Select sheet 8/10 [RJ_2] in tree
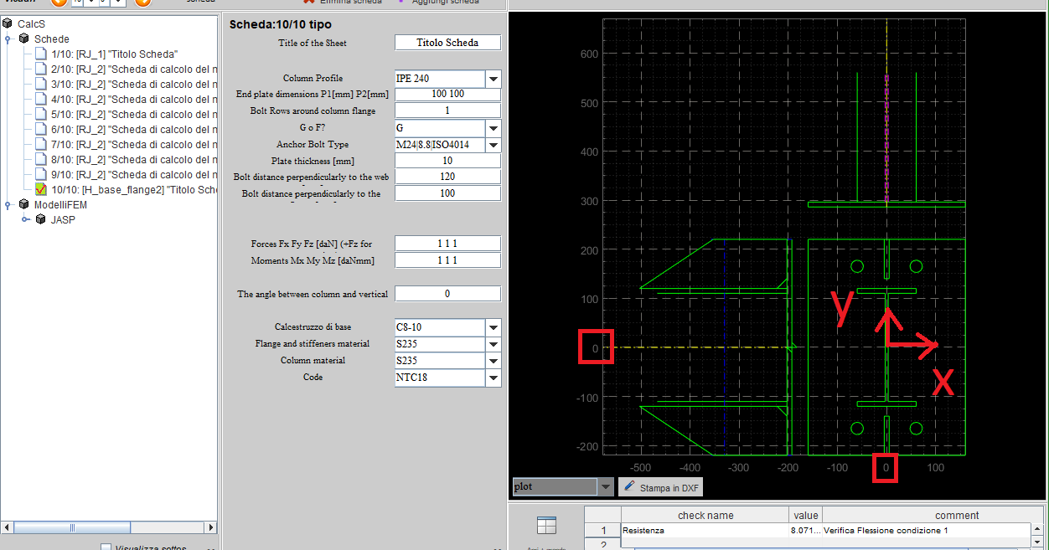 pyautogui.click(x=134, y=160)
